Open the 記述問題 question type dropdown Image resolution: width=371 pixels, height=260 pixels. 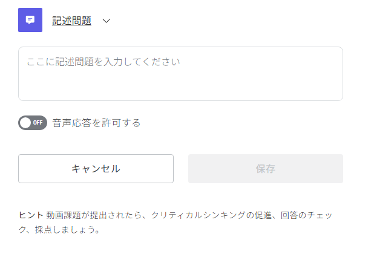81,21
